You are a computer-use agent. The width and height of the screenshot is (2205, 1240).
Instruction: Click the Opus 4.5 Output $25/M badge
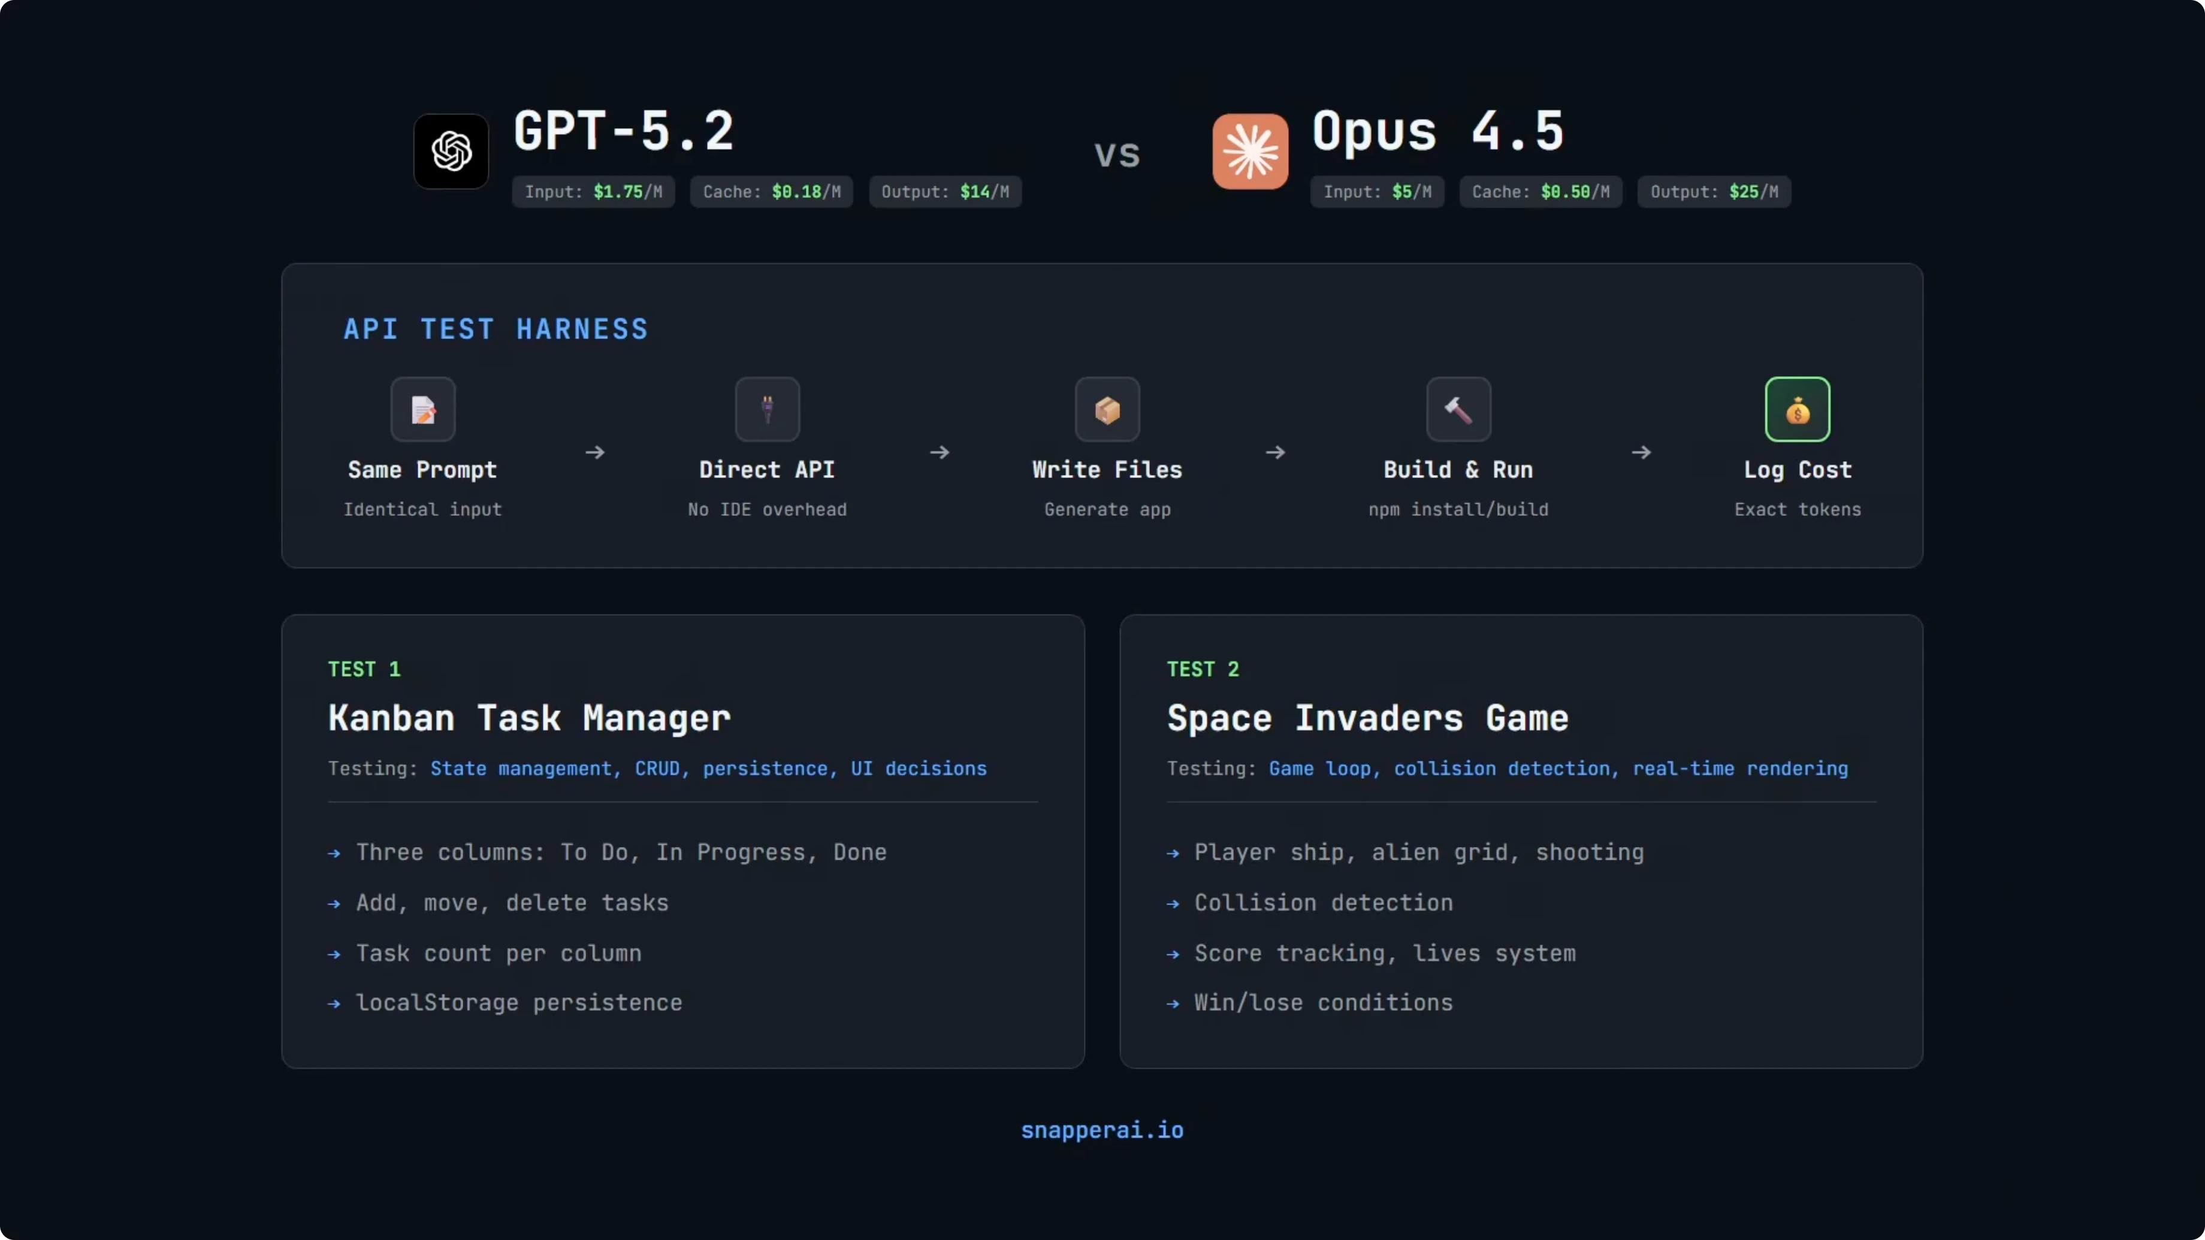[1714, 192]
